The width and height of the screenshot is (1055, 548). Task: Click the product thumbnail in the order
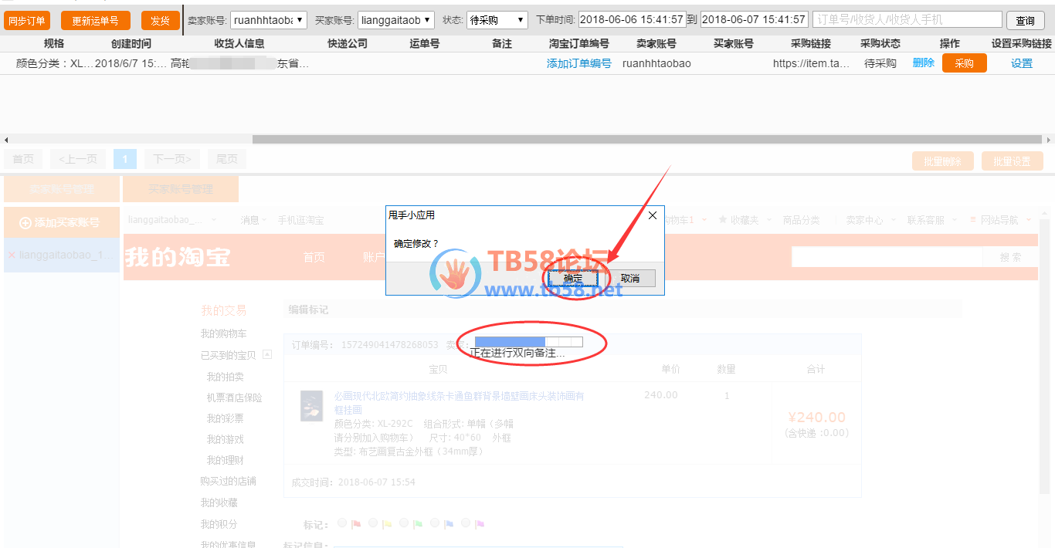coord(312,406)
